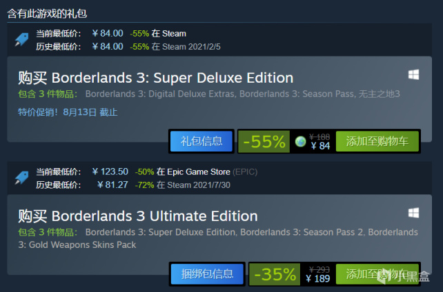Click the blue price tag icon above Ultimate Edition

click(x=21, y=178)
